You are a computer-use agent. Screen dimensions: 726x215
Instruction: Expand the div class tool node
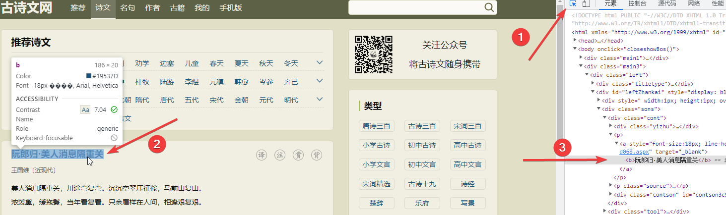click(x=605, y=211)
